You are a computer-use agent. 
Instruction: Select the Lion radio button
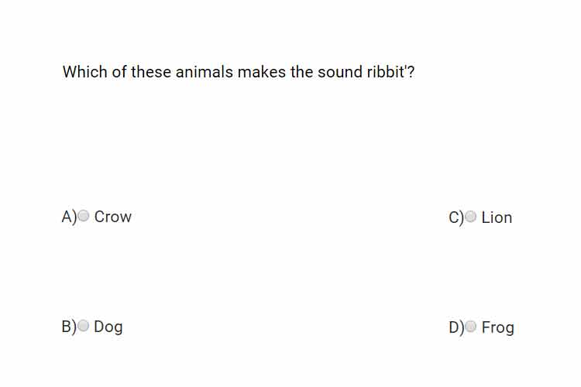[470, 216]
